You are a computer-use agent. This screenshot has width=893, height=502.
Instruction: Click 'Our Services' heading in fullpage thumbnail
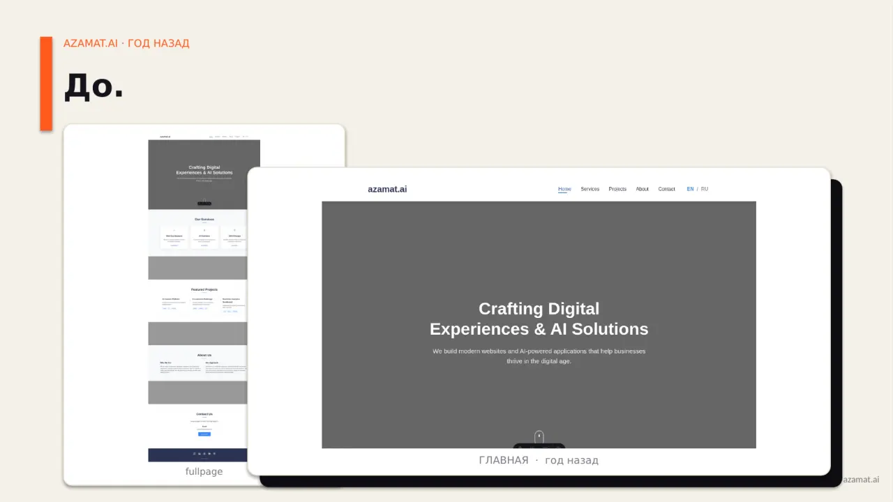tap(204, 219)
